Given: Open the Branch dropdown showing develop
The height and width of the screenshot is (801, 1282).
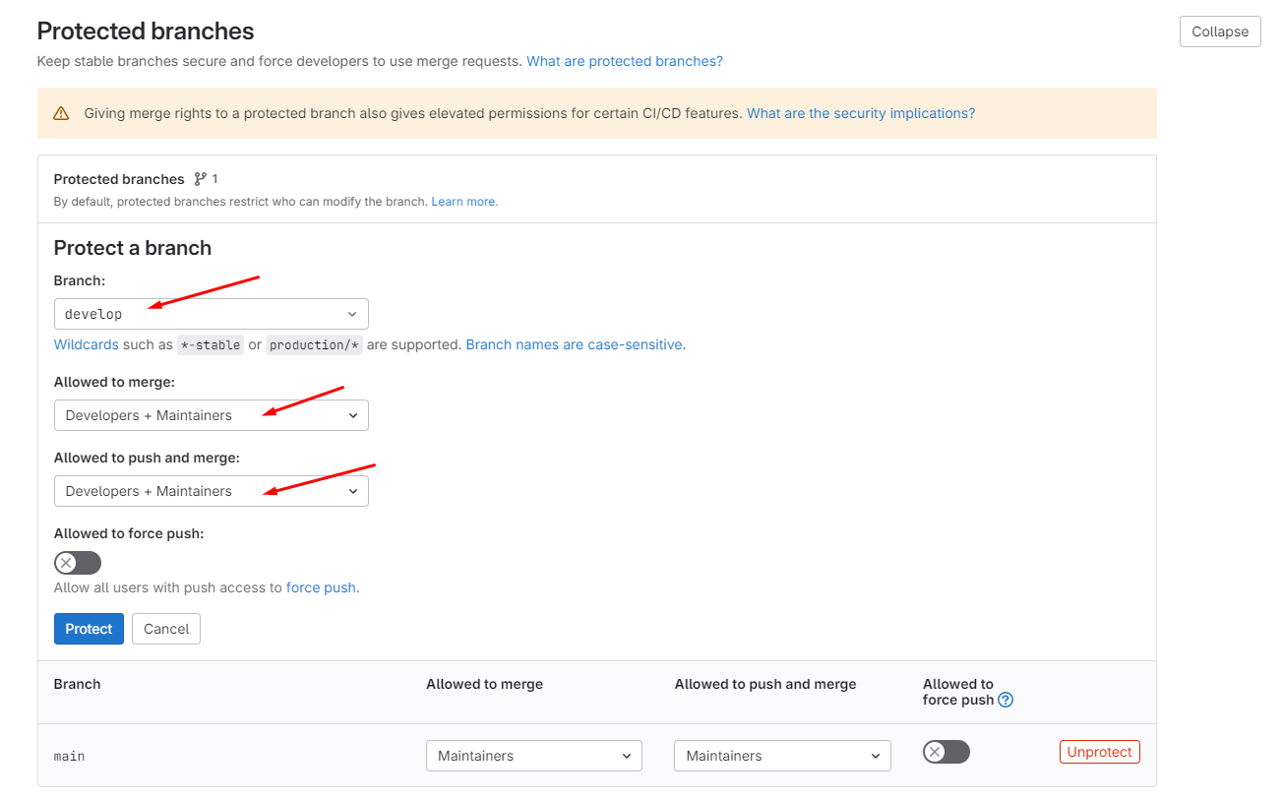Looking at the screenshot, I should [211, 314].
